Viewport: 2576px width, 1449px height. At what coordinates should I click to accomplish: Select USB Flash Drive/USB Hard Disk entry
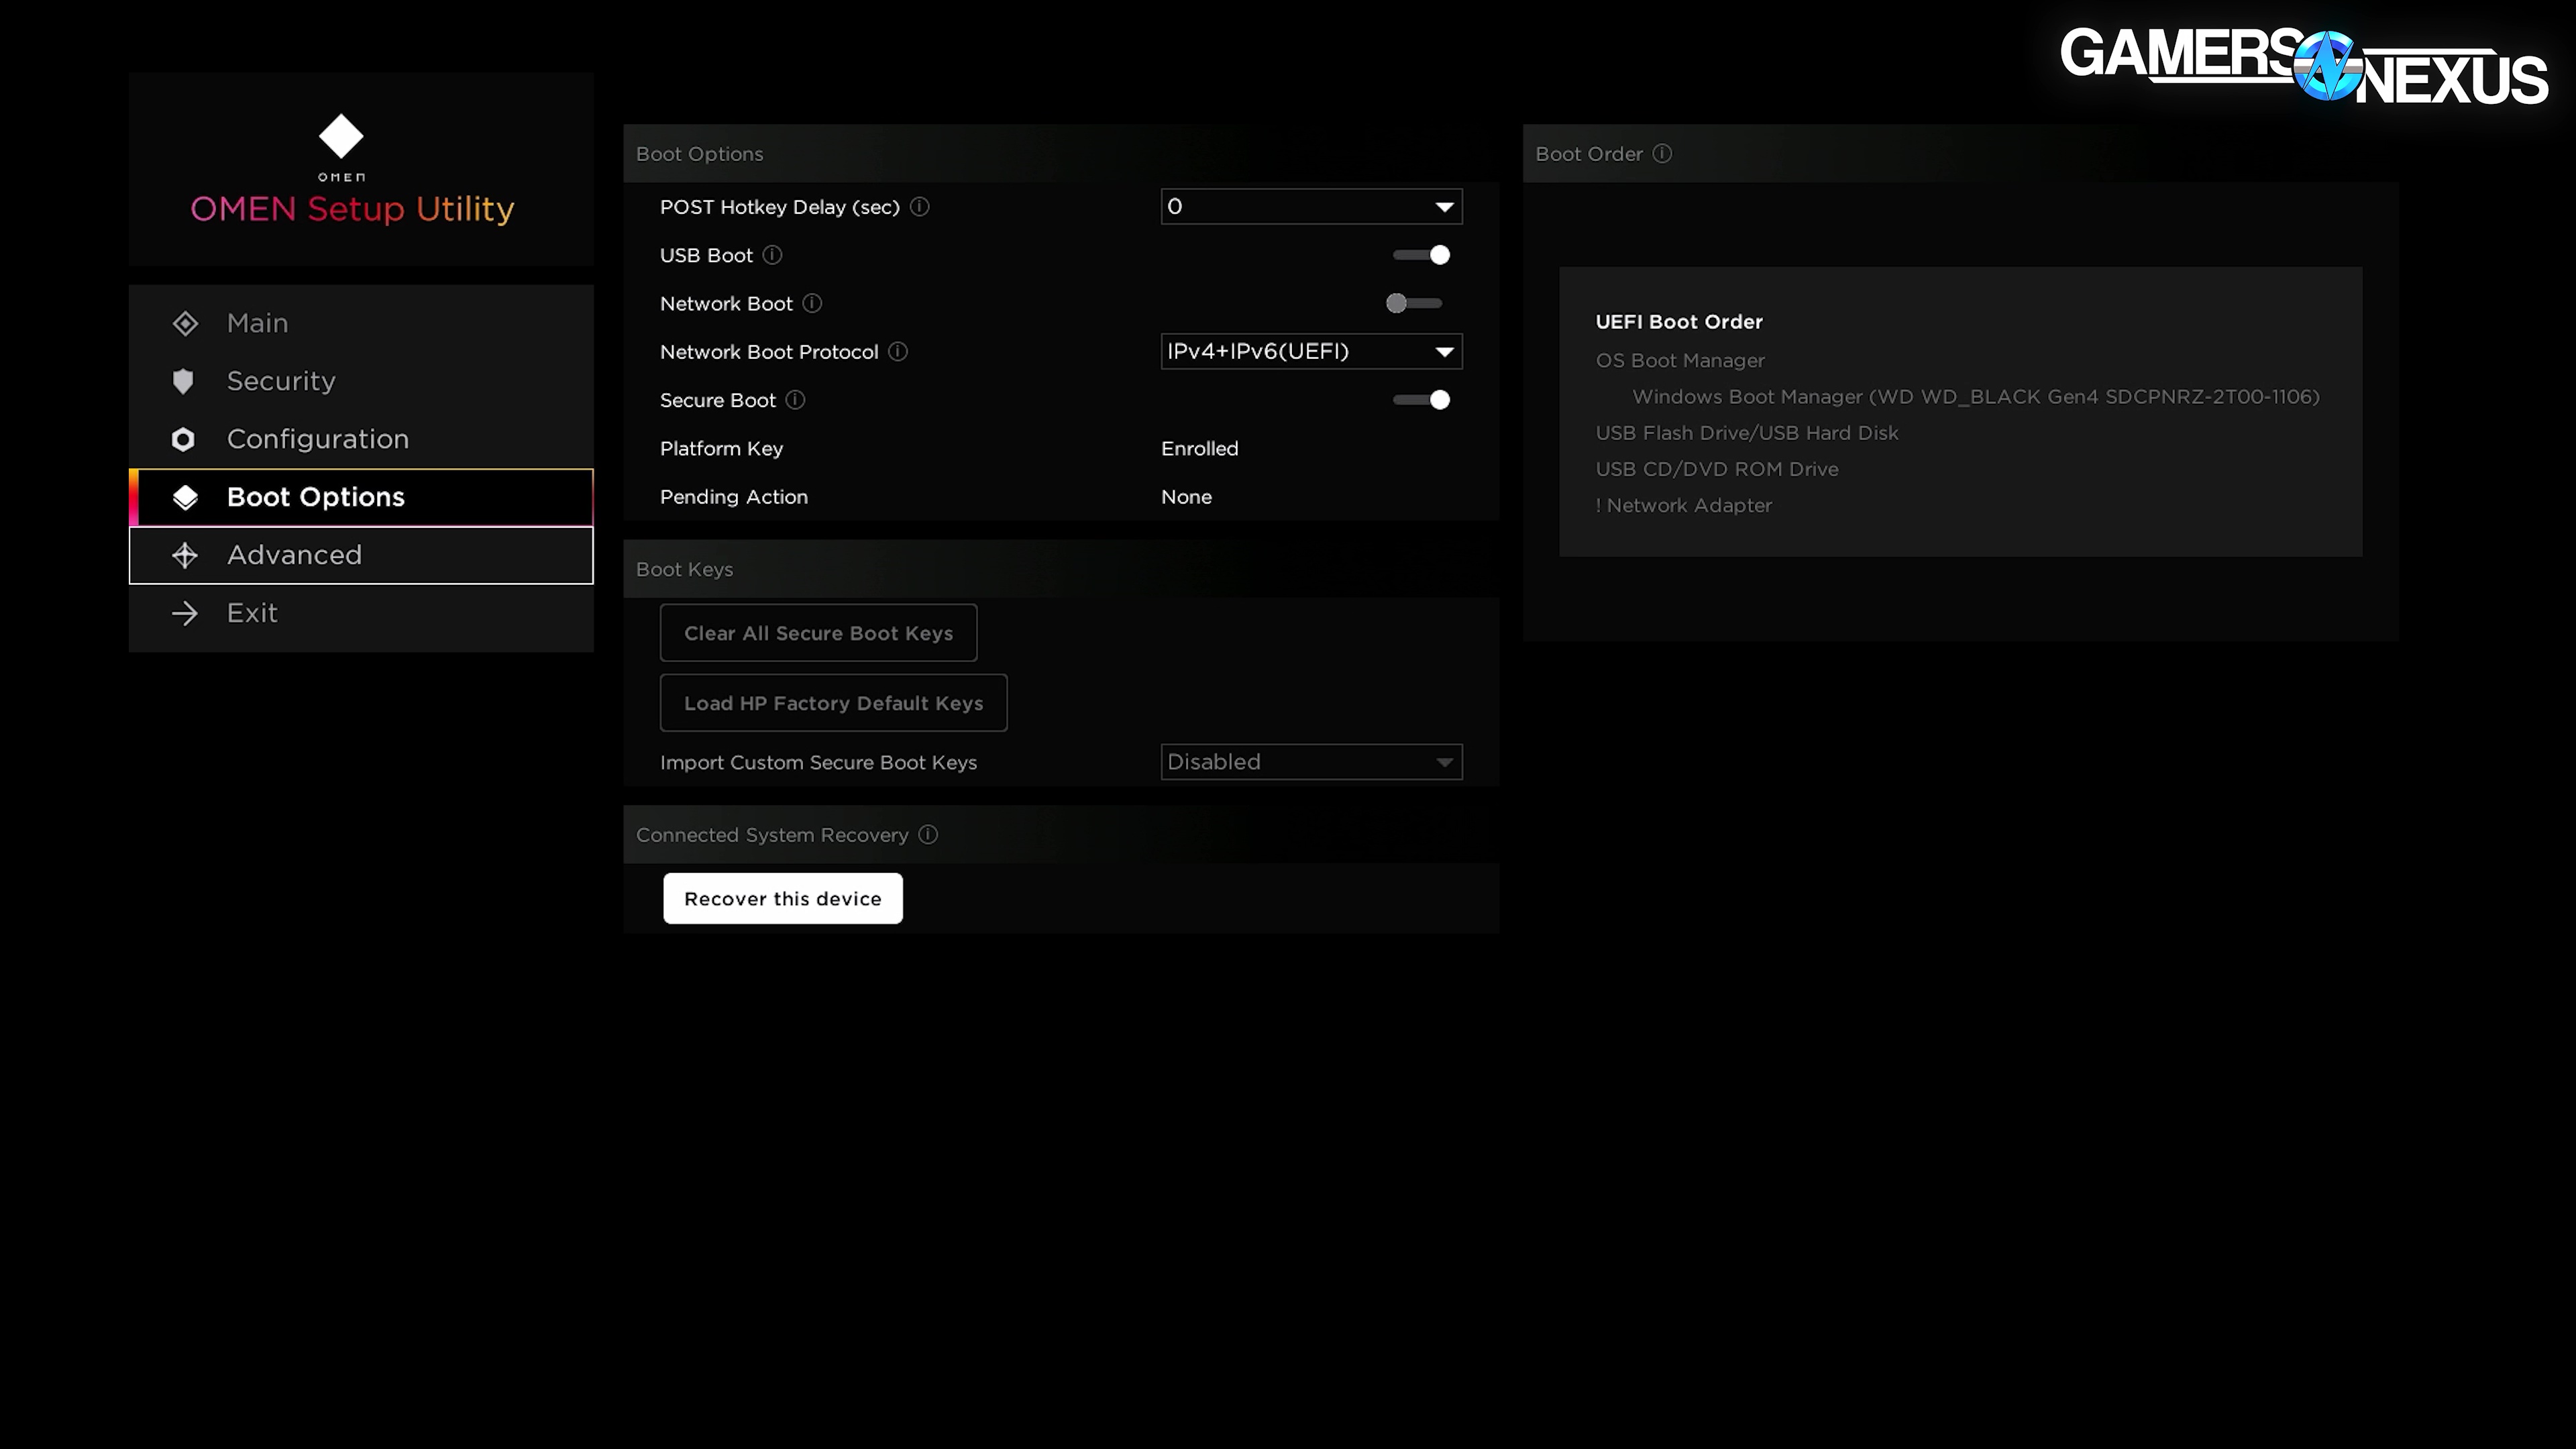click(x=1747, y=433)
